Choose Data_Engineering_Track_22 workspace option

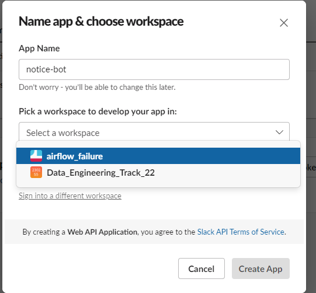[x=158, y=173]
